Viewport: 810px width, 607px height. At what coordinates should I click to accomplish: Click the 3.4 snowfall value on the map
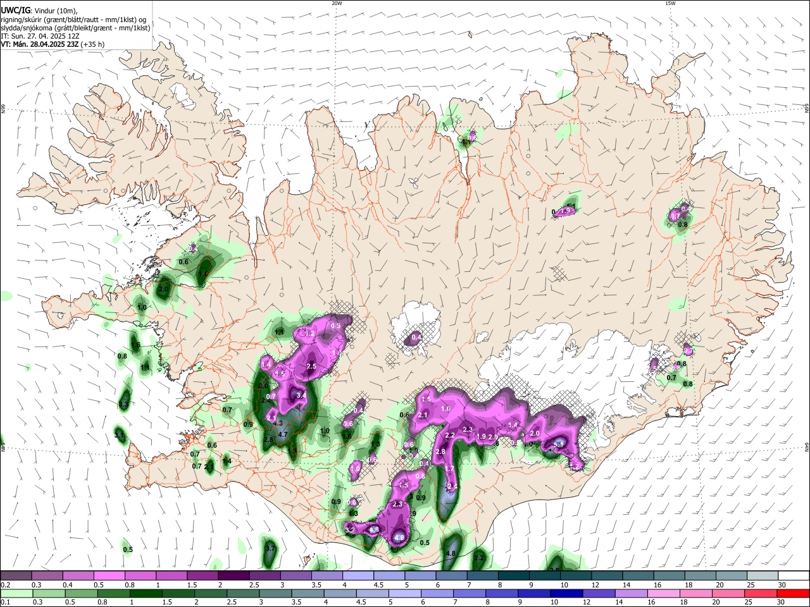point(301,395)
